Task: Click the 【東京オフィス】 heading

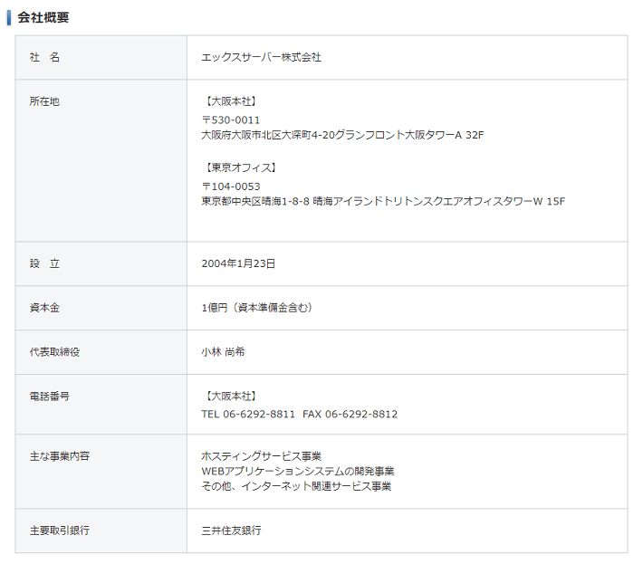Action: [240, 167]
